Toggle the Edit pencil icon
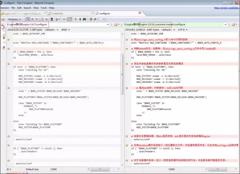 pyautogui.click(x=69, y=19)
